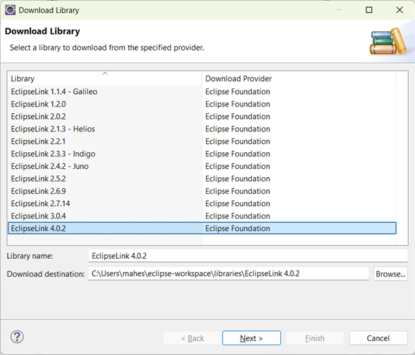
Task: Sort by the Library column header
Action: (x=104, y=79)
